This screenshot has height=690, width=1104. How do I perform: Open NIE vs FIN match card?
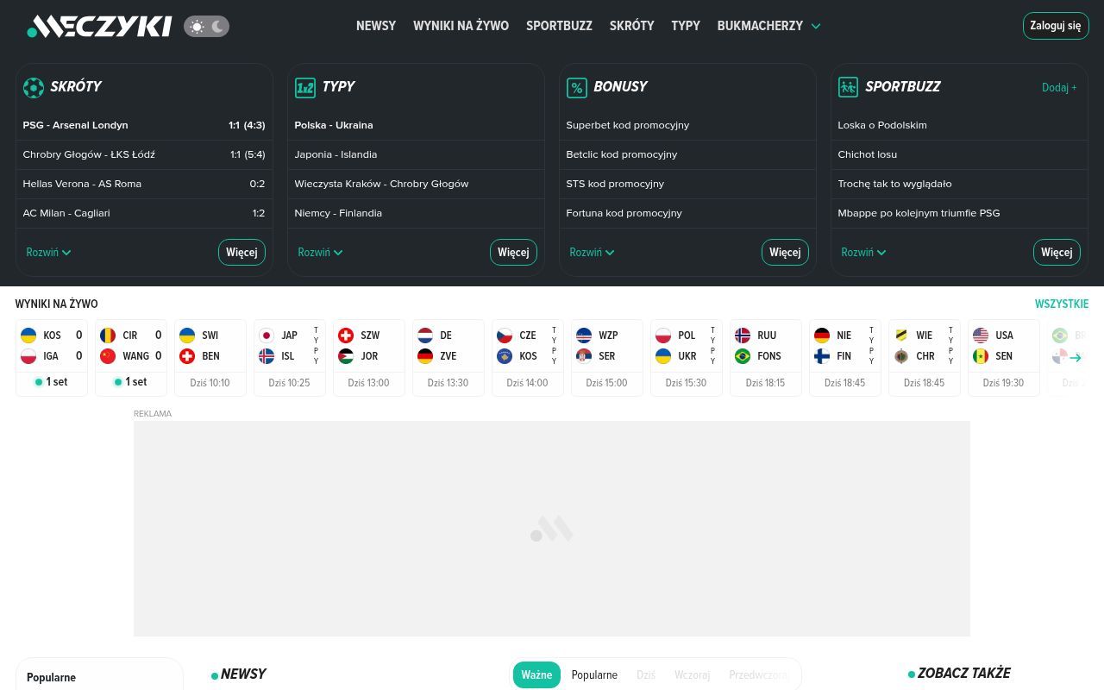tap(845, 358)
